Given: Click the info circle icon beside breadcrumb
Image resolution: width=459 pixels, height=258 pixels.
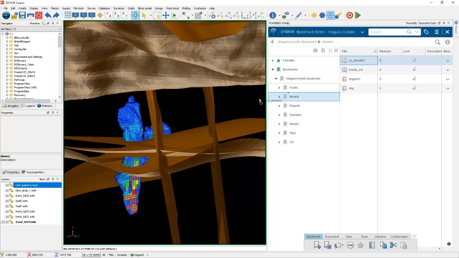Looking at the screenshot, I should point(448,42).
